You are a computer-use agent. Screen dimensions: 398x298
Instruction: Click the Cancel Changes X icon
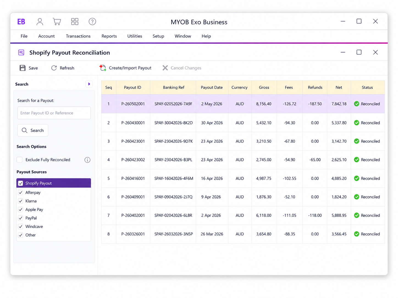point(165,68)
